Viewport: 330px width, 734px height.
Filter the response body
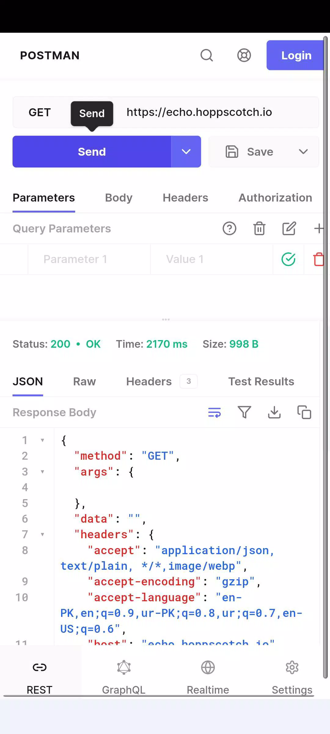[244, 412]
